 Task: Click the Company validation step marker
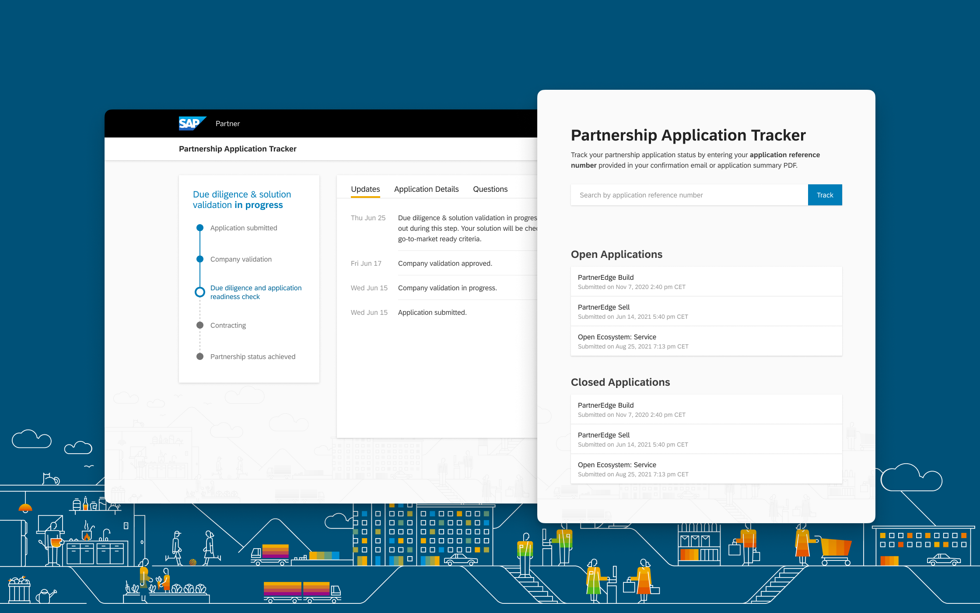tap(200, 259)
